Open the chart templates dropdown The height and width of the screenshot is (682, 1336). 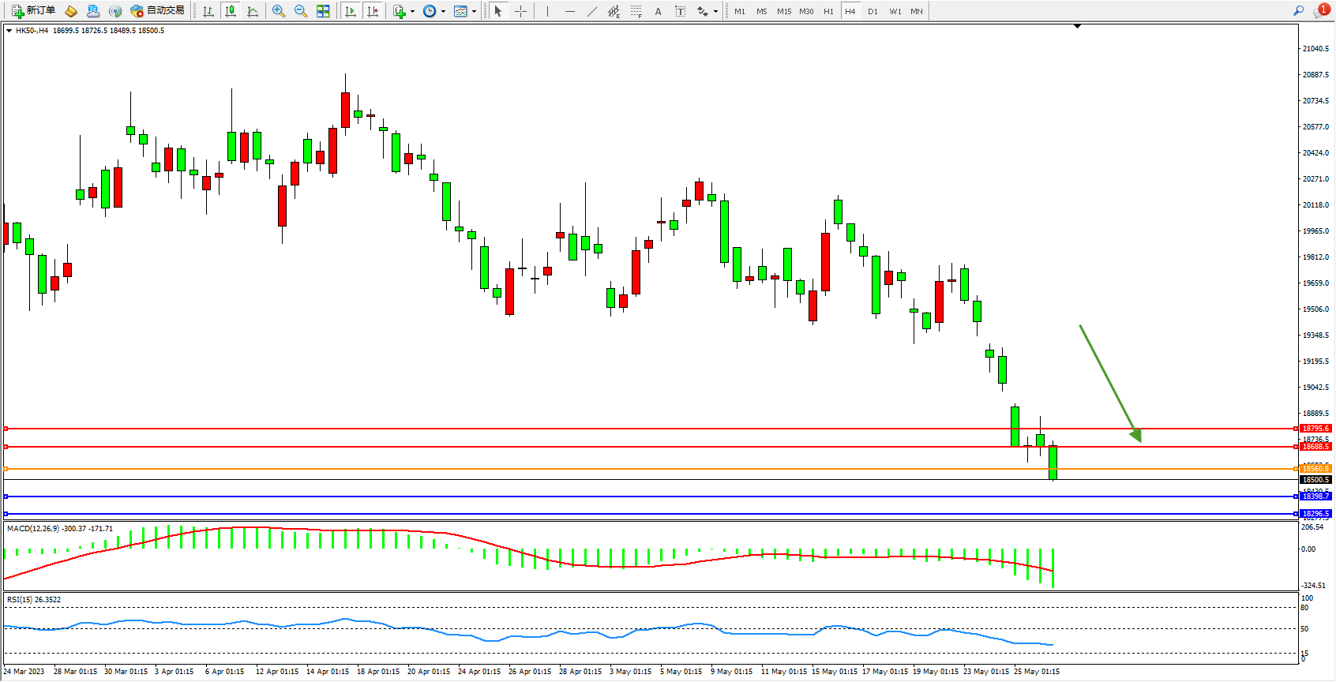pyautogui.click(x=474, y=11)
